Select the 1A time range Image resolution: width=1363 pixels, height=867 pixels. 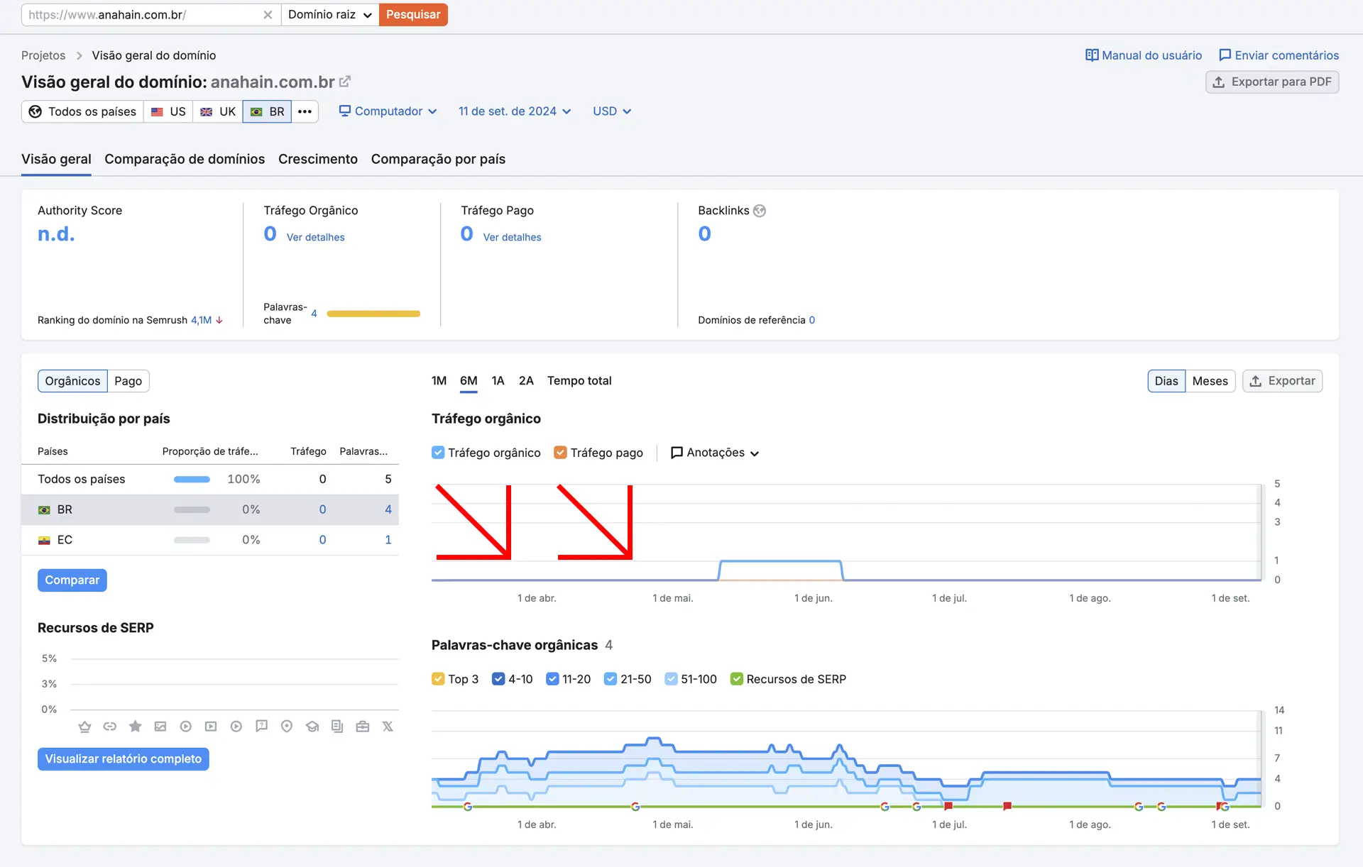[x=498, y=381]
